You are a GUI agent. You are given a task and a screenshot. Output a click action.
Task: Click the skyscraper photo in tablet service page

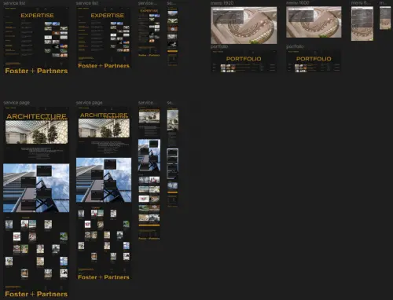pyautogui.click(x=149, y=155)
